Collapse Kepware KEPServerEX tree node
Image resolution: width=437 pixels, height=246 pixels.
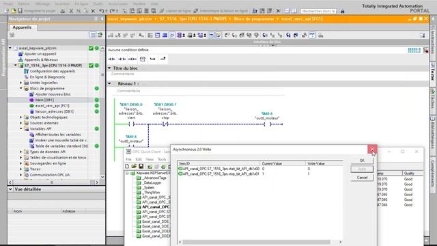tap(128, 173)
